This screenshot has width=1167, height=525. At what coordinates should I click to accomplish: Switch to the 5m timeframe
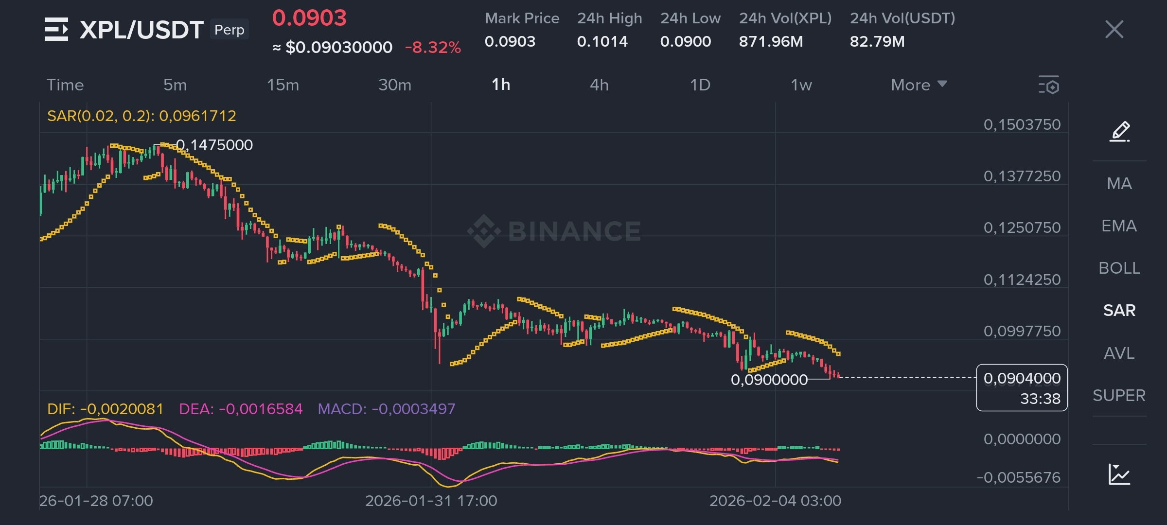(175, 85)
